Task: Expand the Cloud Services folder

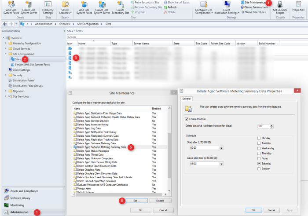Action: 6,48
